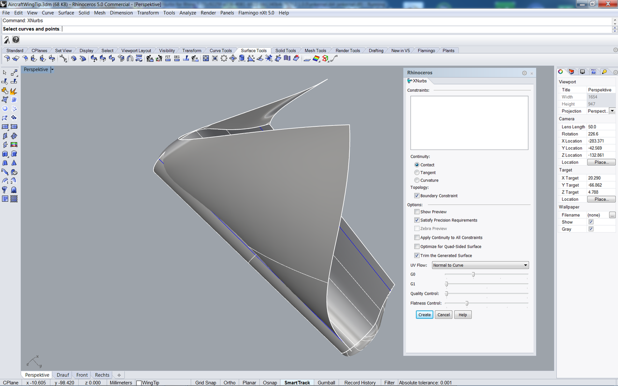Open the Surface menu
This screenshot has height=386, width=618.
click(66, 13)
